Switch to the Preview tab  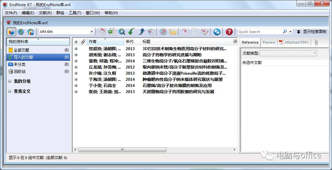pyautogui.click(x=269, y=42)
